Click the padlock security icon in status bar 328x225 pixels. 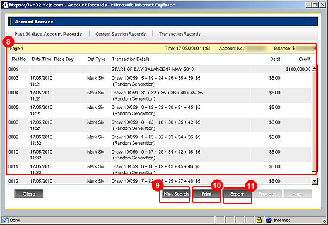tap(259, 220)
